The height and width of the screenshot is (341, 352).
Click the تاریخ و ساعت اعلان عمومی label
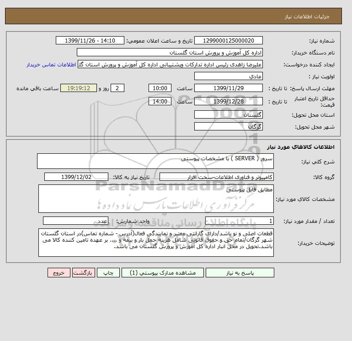pyautogui.click(x=160, y=41)
